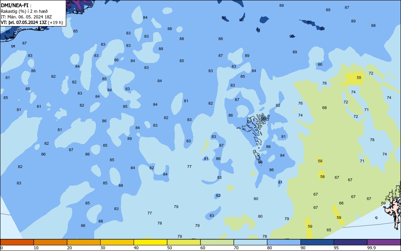Click the humidity value '68' on the map
The width and height of the screenshot is (401, 251).
pyautogui.click(x=324, y=107)
